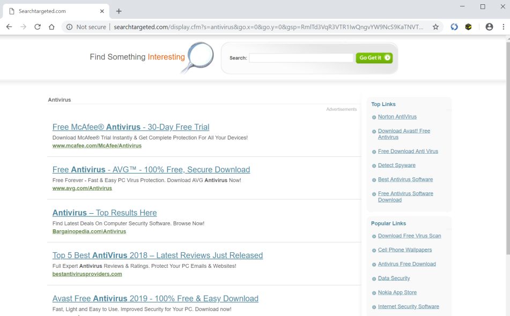
Task: Click the bullet icon beside Data Security
Action: tap(374, 279)
